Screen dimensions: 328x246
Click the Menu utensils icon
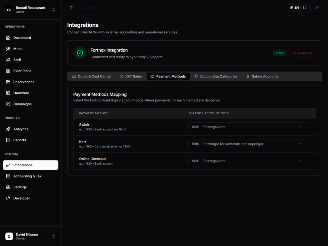[x=8, y=49]
